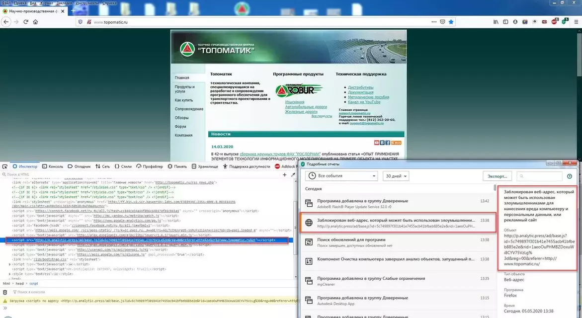Select the blocked web address event at 13:38
582x318 pixels.
pos(398,223)
